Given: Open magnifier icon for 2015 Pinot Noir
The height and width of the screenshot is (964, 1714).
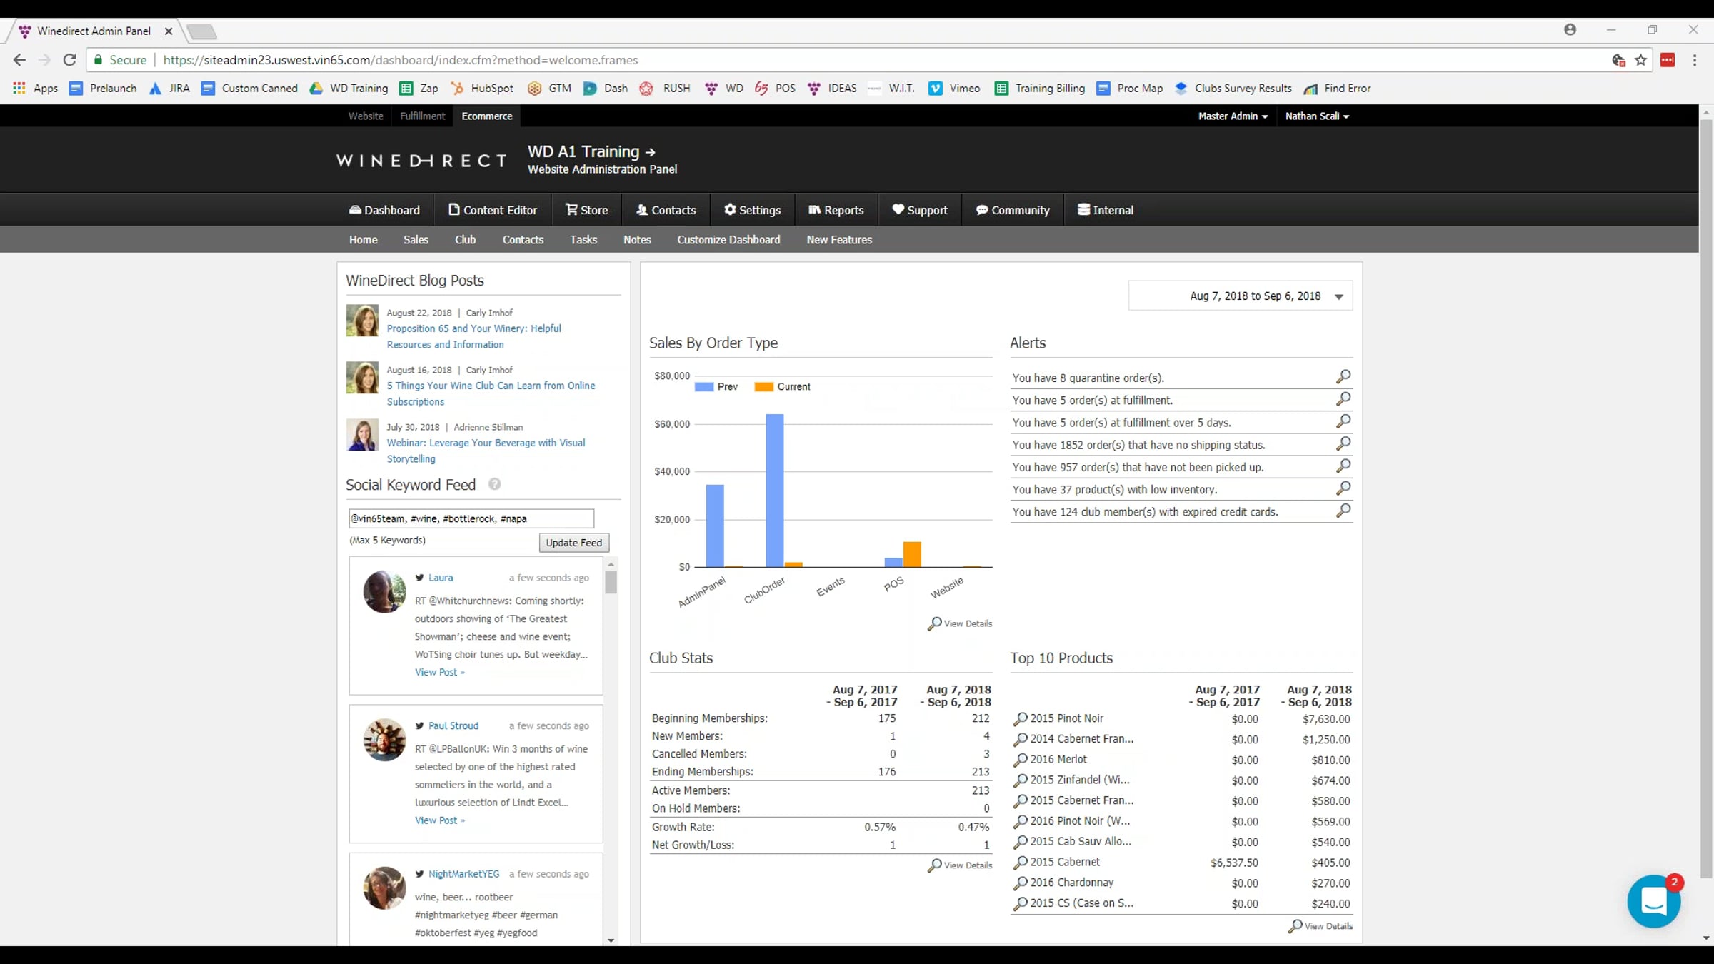Looking at the screenshot, I should pos(1021,719).
